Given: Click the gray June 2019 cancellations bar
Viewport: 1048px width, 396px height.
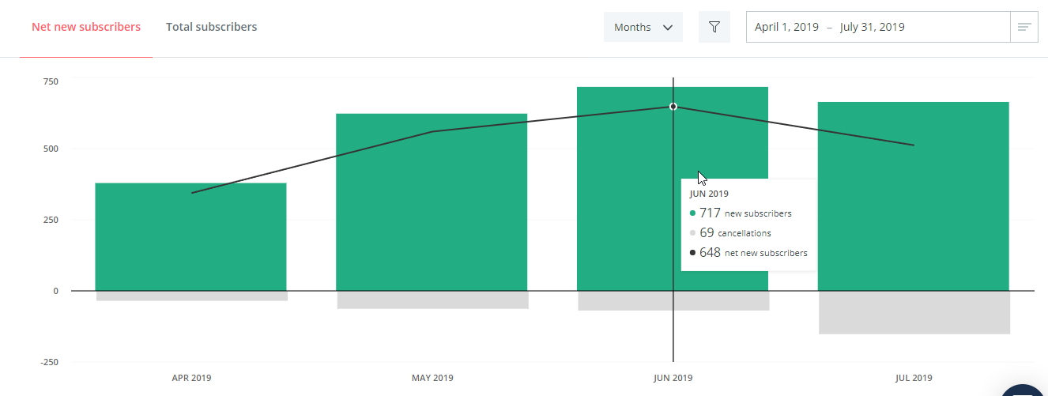Looking at the screenshot, I should click(x=632, y=300).
